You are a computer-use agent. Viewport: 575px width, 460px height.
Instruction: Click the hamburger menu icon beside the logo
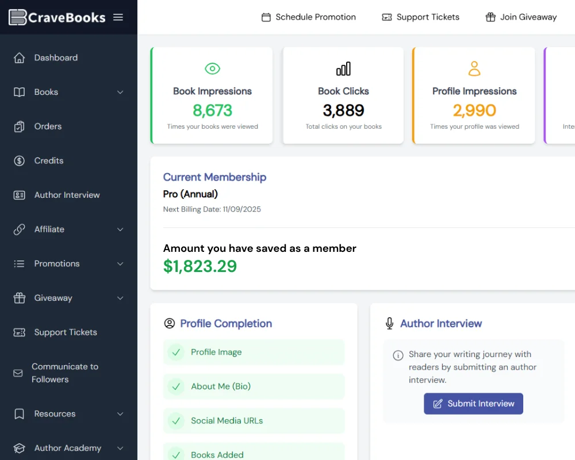(118, 17)
